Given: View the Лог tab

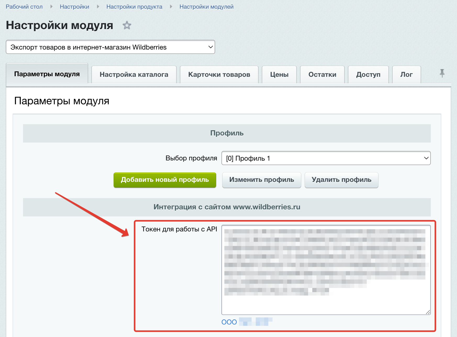Looking at the screenshot, I should pos(406,75).
